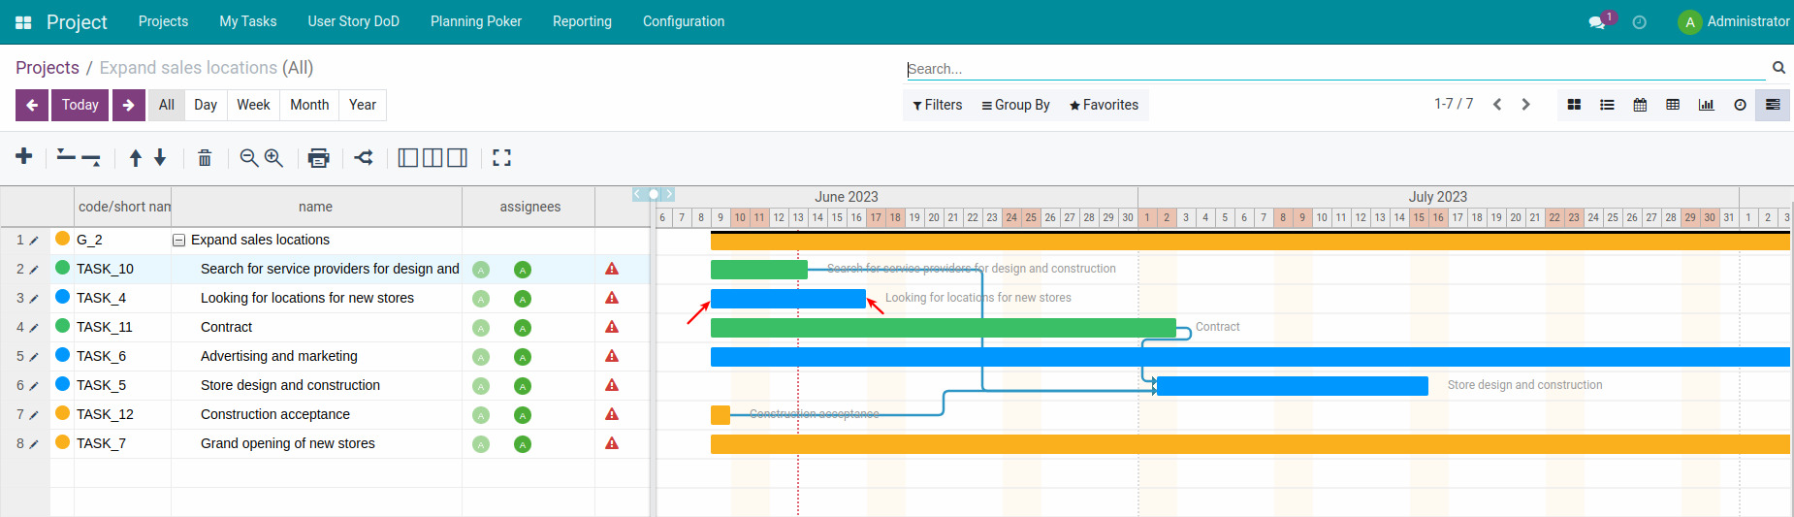Click TASK_4 blue status color dot
Viewport: 1794px width, 517px height.
(x=63, y=297)
